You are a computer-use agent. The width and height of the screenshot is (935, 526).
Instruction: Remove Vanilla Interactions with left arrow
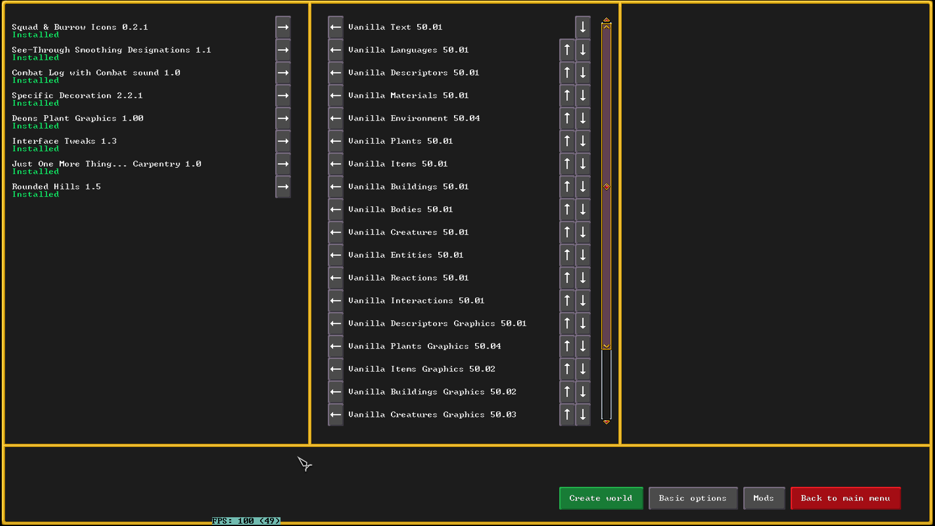(x=335, y=300)
